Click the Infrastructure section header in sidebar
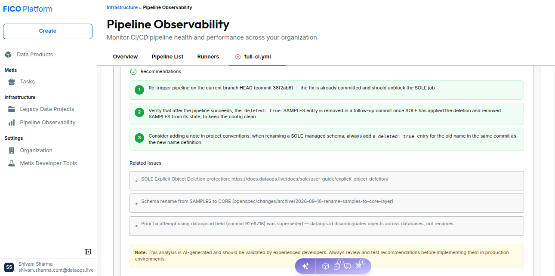 click(20, 97)
